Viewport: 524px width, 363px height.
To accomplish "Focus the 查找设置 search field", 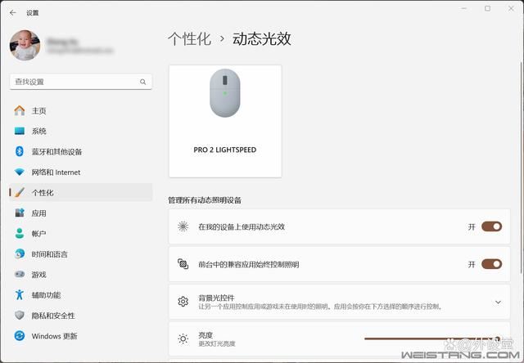I will point(81,82).
